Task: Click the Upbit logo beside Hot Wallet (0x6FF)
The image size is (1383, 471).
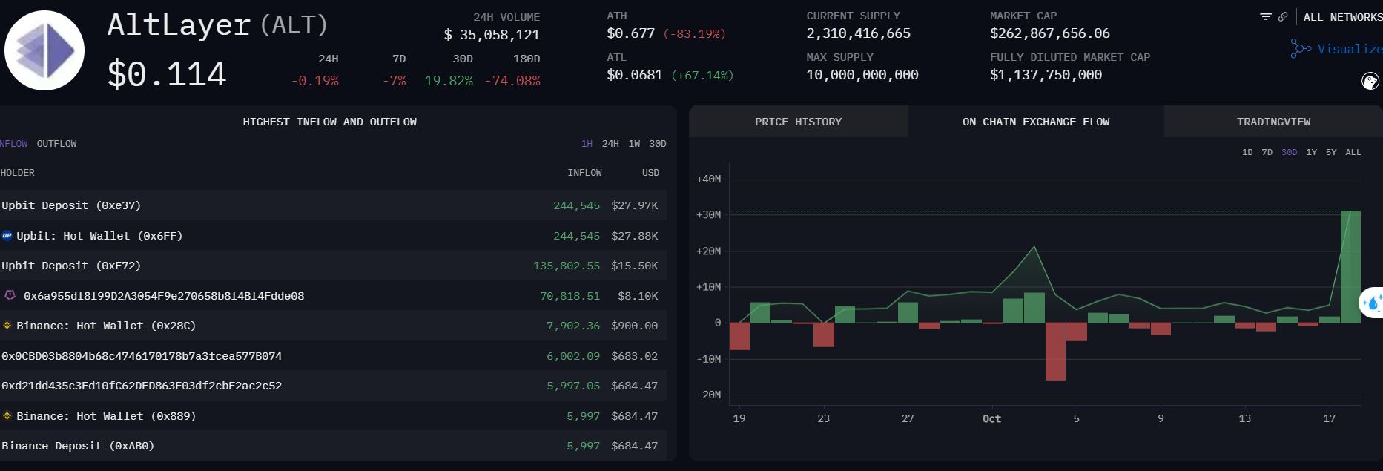Action: click(x=7, y=236)
